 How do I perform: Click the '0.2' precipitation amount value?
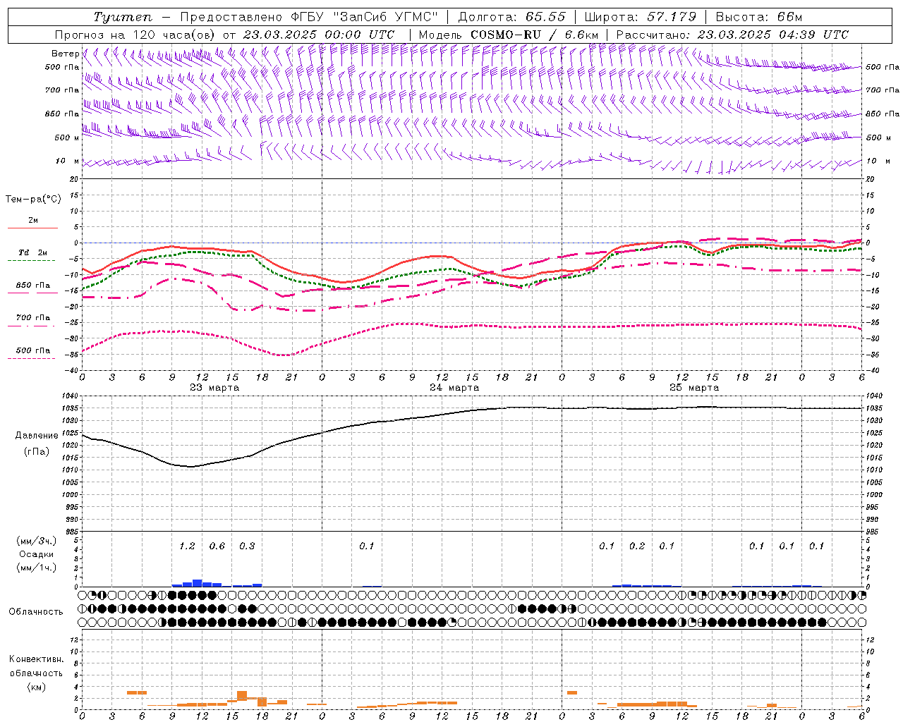coord(637,546)
